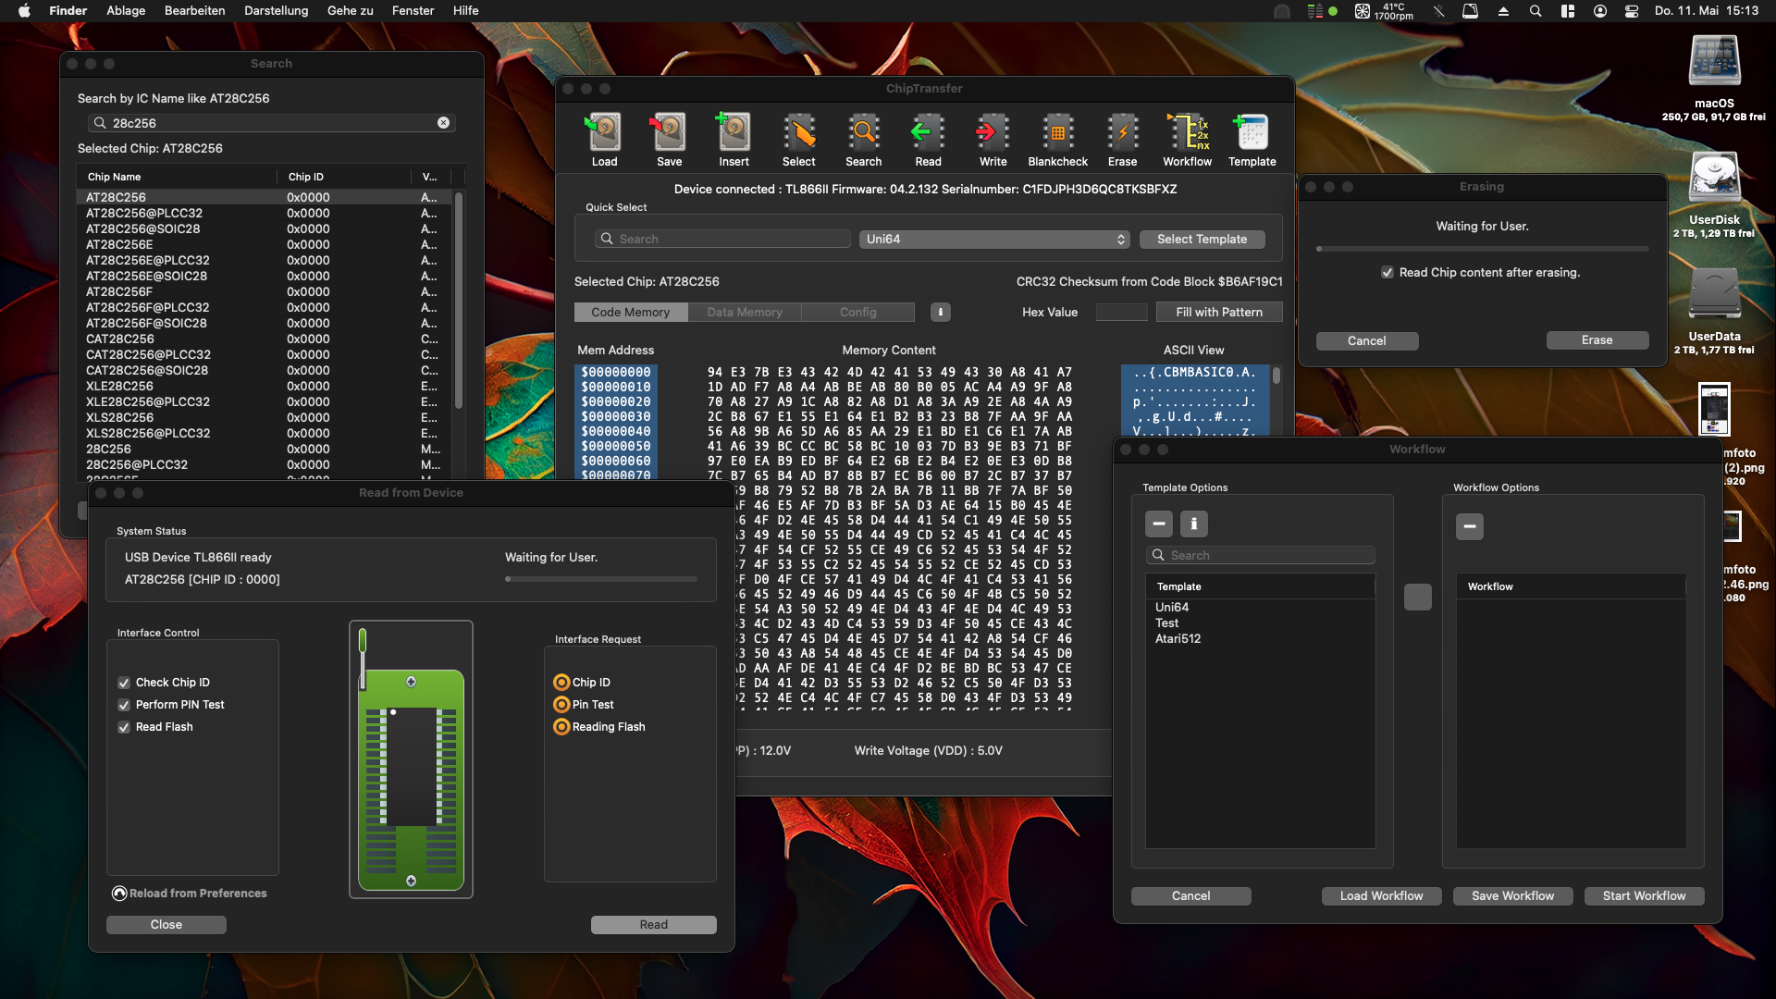Click Read button in Read from Device
Screen dimensions: 1776x999
653,925
